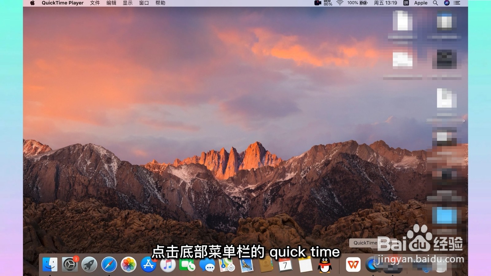This screenshot has height=276, width=491.
Task: Open FaceTime from the Dock
Action: point(187,264)
